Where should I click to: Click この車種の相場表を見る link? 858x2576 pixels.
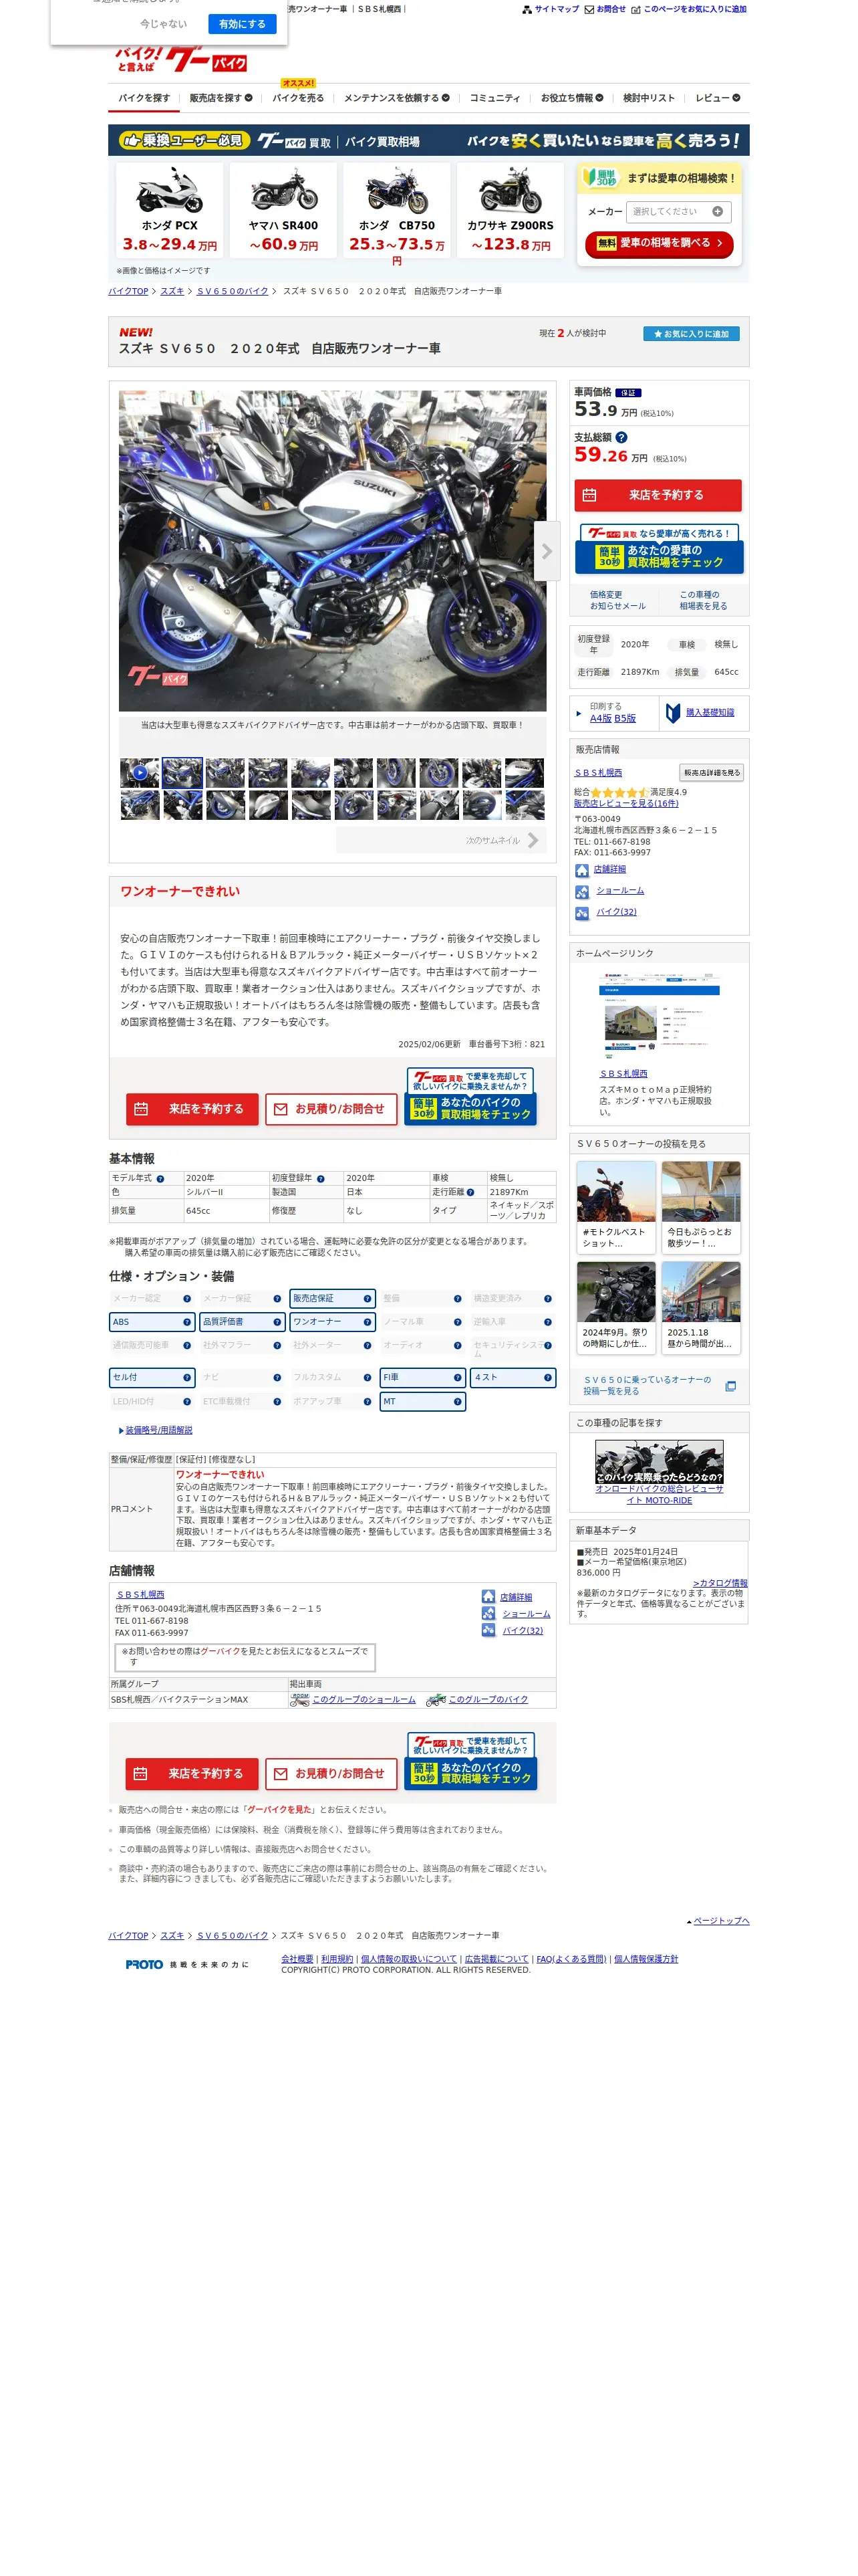(703, 600)
